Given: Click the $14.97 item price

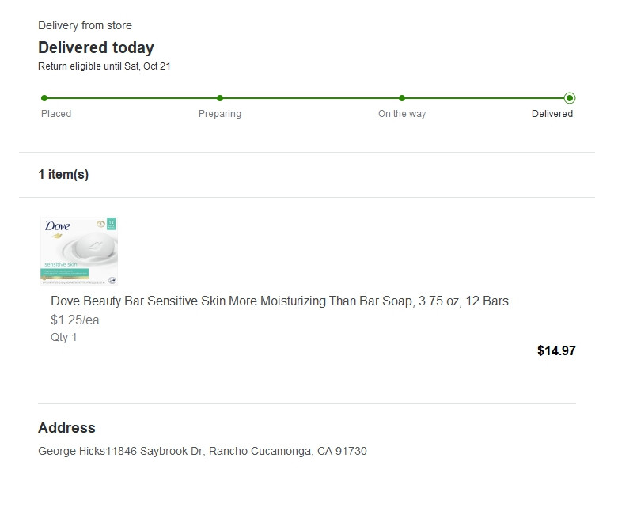Looking at the screenshot, I should click(556, 350).
